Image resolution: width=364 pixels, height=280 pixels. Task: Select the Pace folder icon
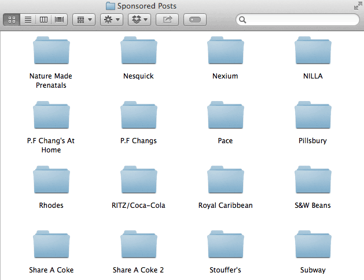(226, 115)
